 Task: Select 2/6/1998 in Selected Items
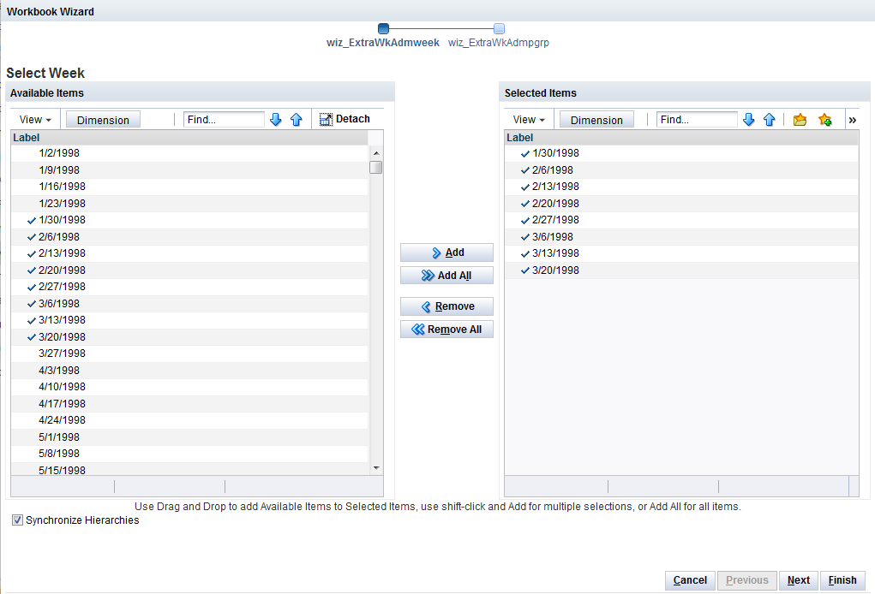[x=681, y=170]
